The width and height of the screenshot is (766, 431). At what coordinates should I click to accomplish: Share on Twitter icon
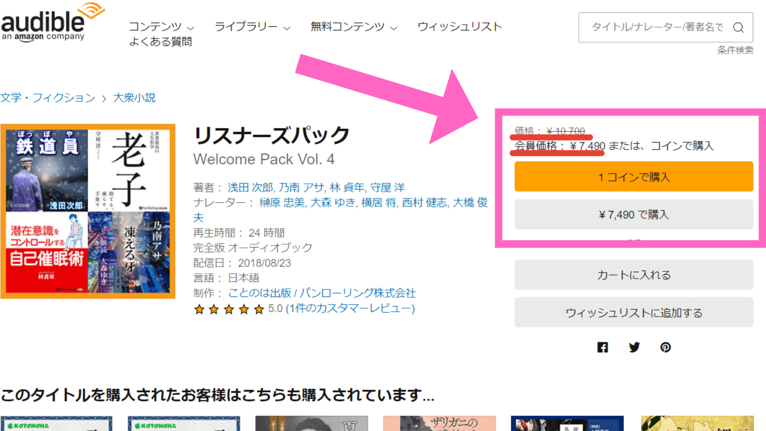pos(634,347)
